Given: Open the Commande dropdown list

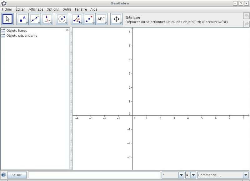Looking at the screenshot, I should point(246,175).
